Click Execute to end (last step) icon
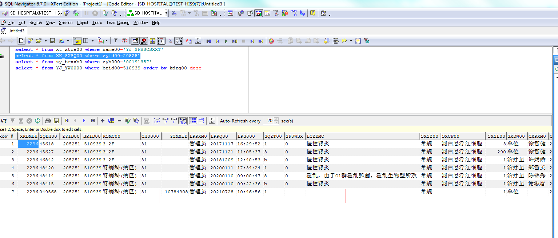558x238 pixels. coord(261,41)
